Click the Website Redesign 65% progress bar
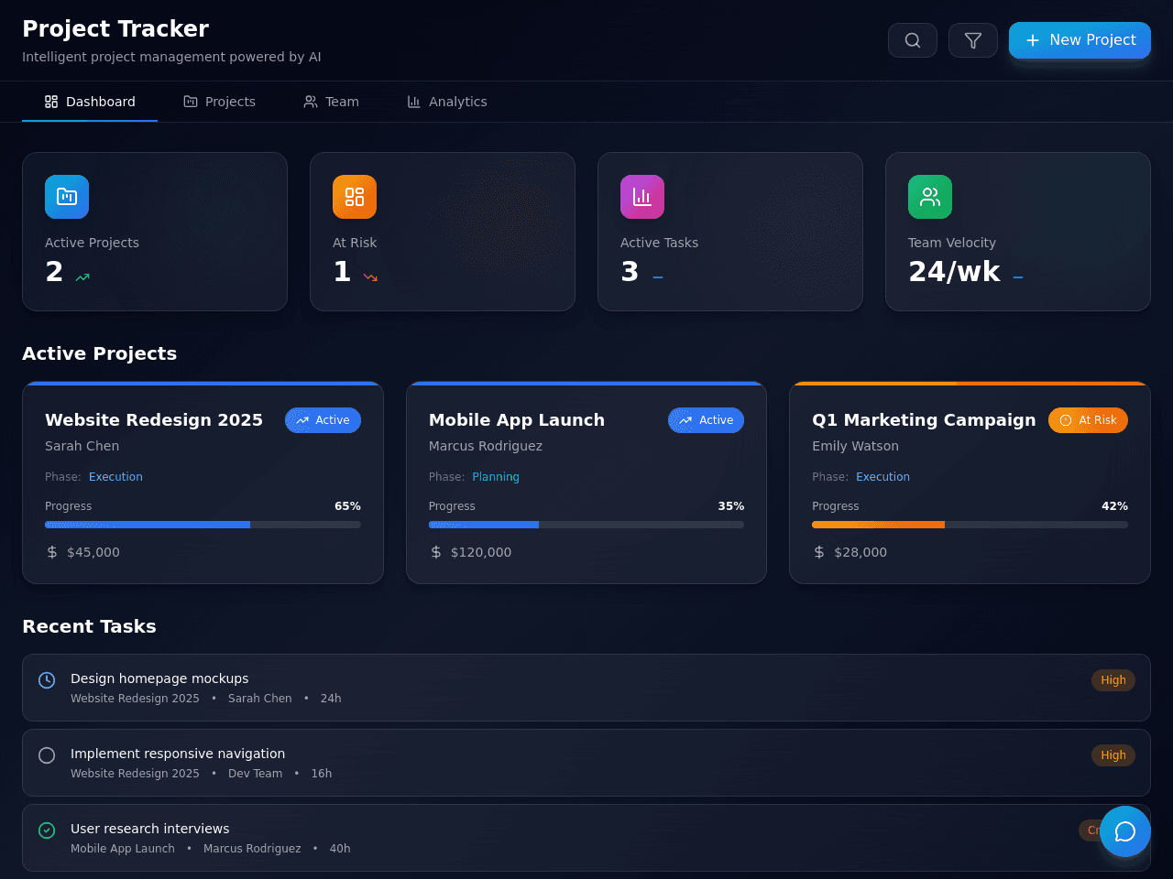This screenshot has width=1173, height=879. (x=203, y=525)
